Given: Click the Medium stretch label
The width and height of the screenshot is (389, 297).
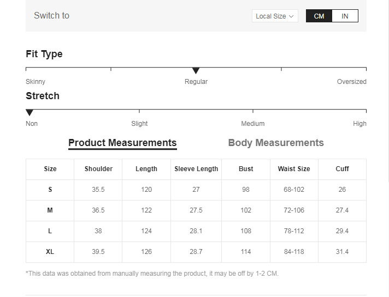Looking at the screenshot, I should tap(253, 124).
